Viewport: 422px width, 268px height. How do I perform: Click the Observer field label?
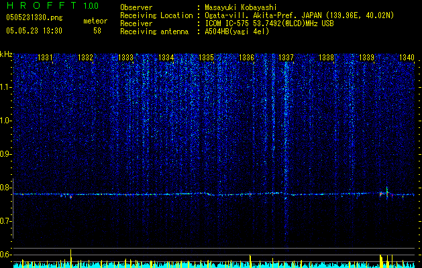136,7
